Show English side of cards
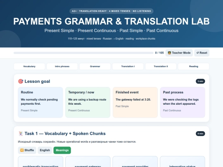The width and height of the screenshot is (223, 167). coord(45,150)
